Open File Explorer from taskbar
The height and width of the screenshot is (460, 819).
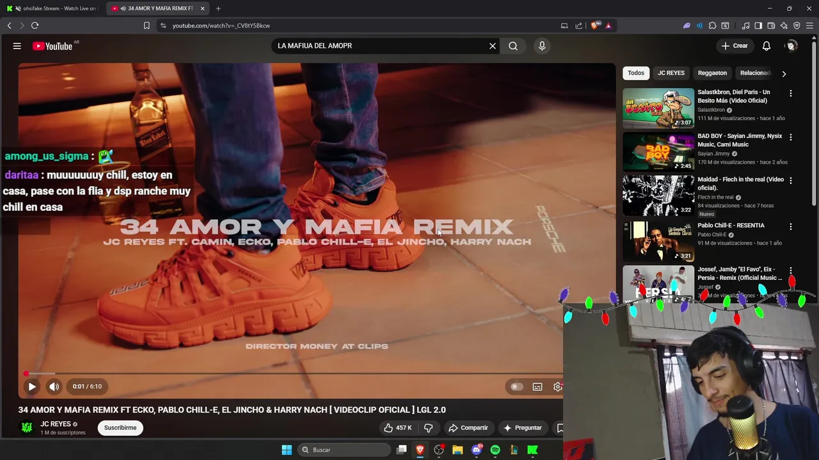point(457,450)
